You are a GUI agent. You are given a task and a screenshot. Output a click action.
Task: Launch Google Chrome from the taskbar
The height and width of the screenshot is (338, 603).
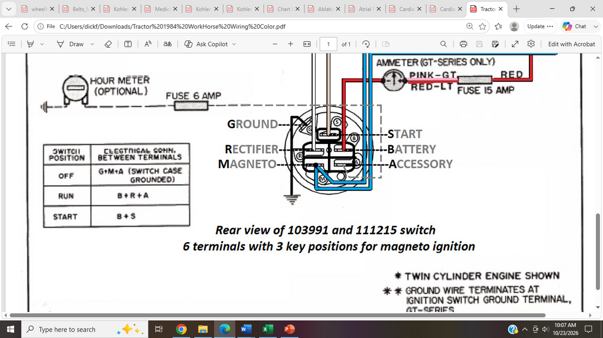click(x=181, y=329)
